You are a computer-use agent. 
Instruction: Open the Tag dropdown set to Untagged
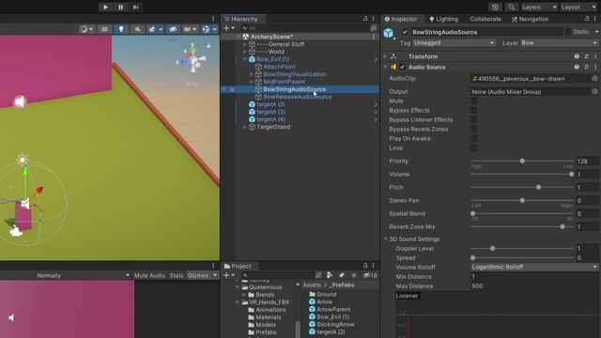pyautogui.click(x=454, y=43)
